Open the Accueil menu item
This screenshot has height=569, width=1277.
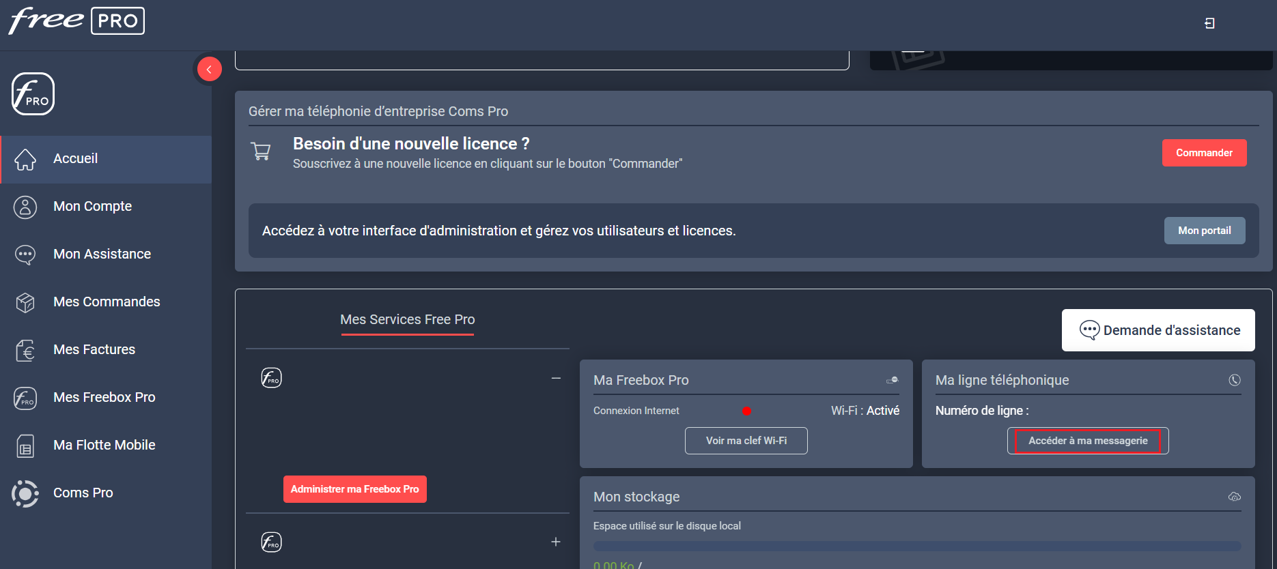coord(106,159)
